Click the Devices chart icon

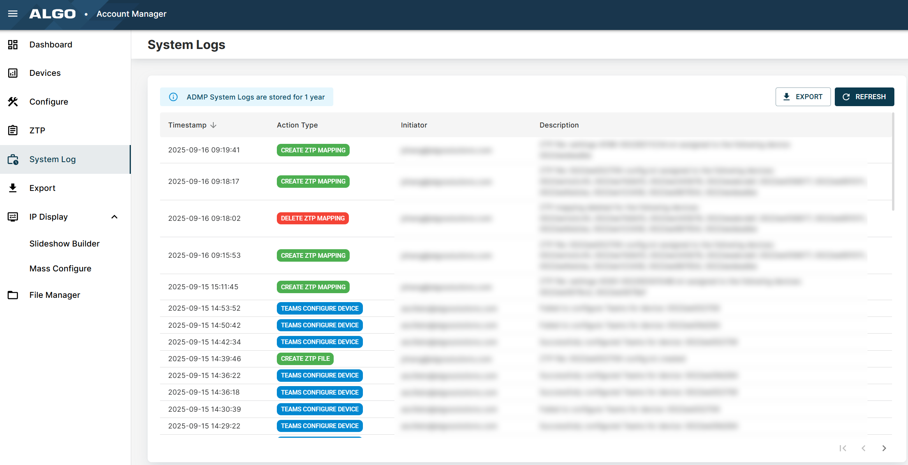point(13,73)
